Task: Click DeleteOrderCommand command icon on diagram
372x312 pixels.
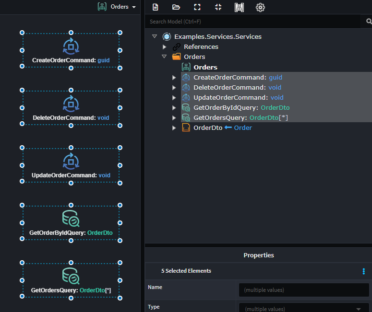Action: pos(71,104)
